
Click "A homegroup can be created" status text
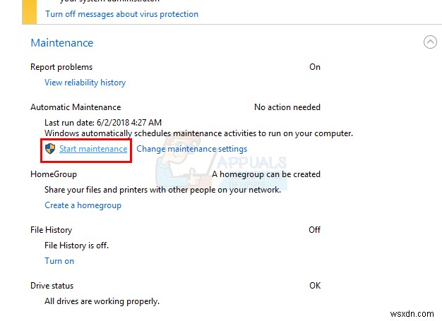[266, 174]
